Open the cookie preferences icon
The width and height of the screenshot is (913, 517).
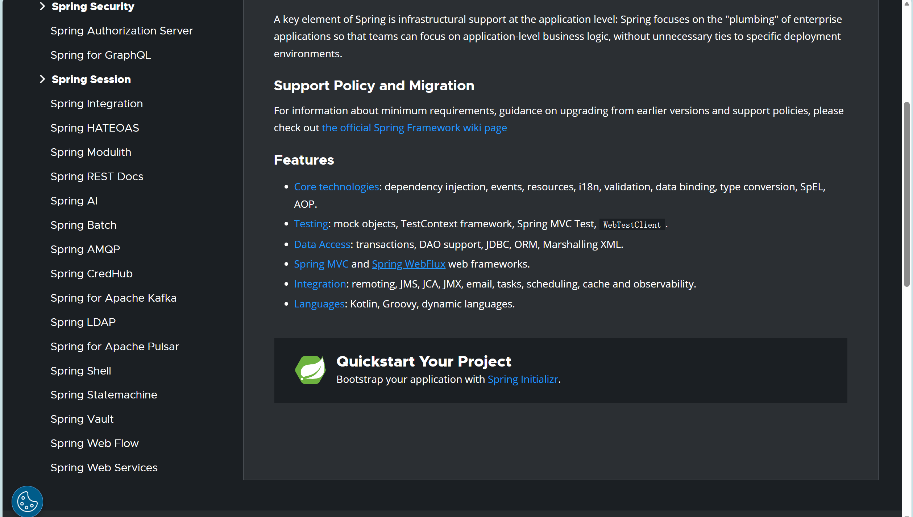[27, 501]
